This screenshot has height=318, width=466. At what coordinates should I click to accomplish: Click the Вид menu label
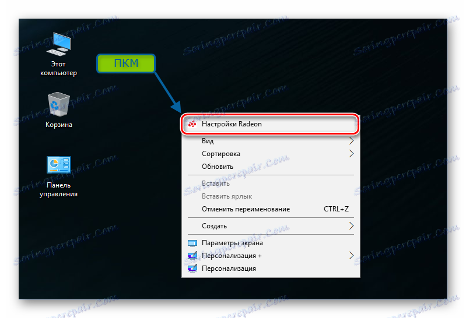[x=208, y=141]
